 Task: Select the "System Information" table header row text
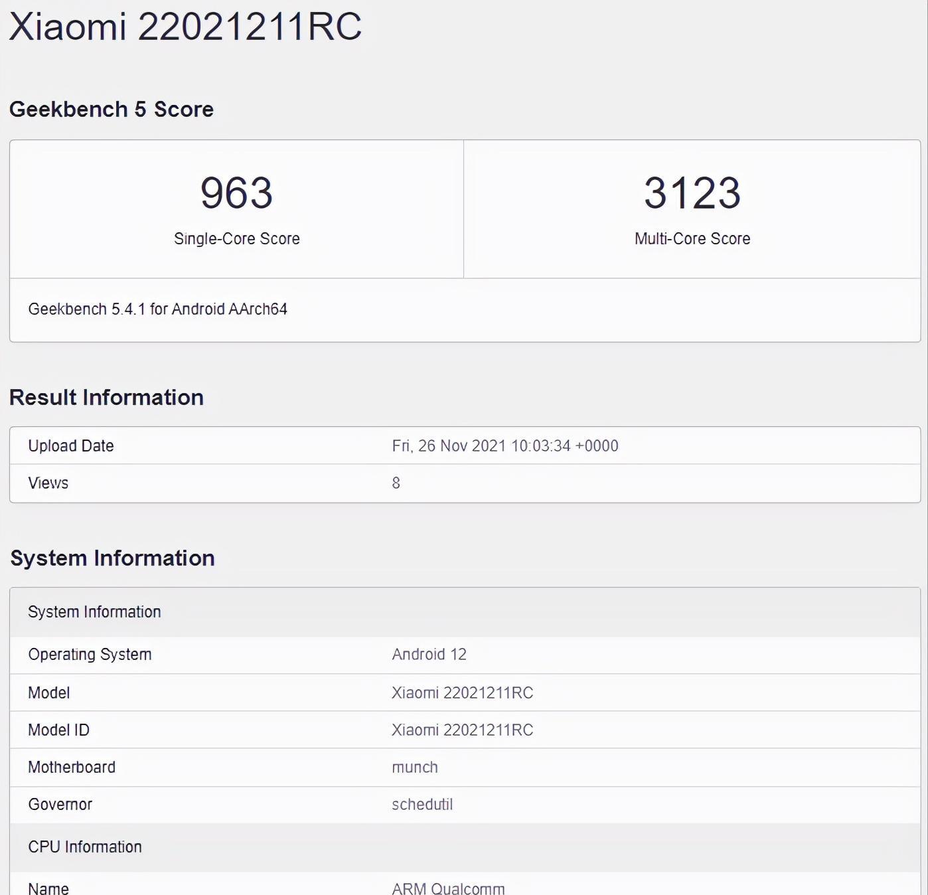(94, 611)
